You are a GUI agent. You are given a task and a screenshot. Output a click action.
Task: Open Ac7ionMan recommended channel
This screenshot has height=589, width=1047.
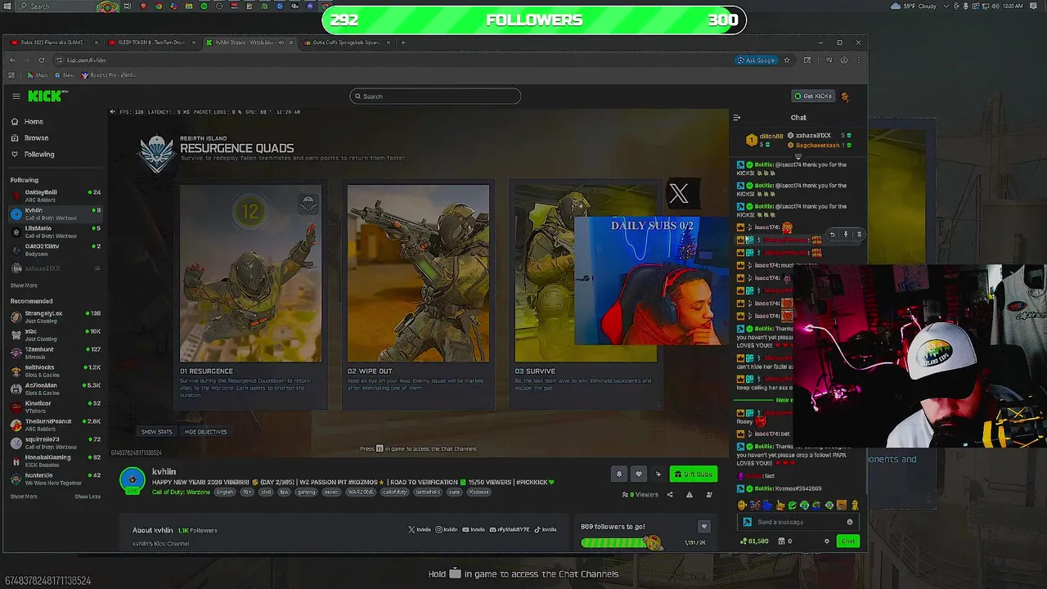click(55, 389)
